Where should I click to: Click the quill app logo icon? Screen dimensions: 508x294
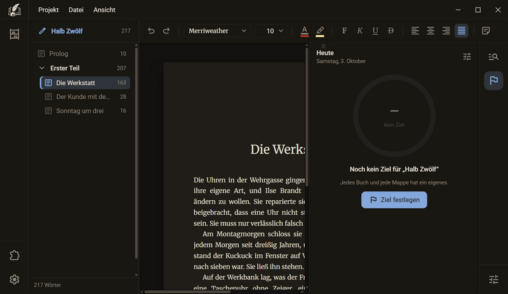point(14,10)
